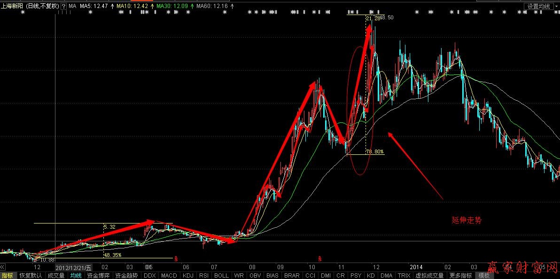Enable the 虚拟成交量 indicator
This screenshot has height=279, width=560.
429,276
